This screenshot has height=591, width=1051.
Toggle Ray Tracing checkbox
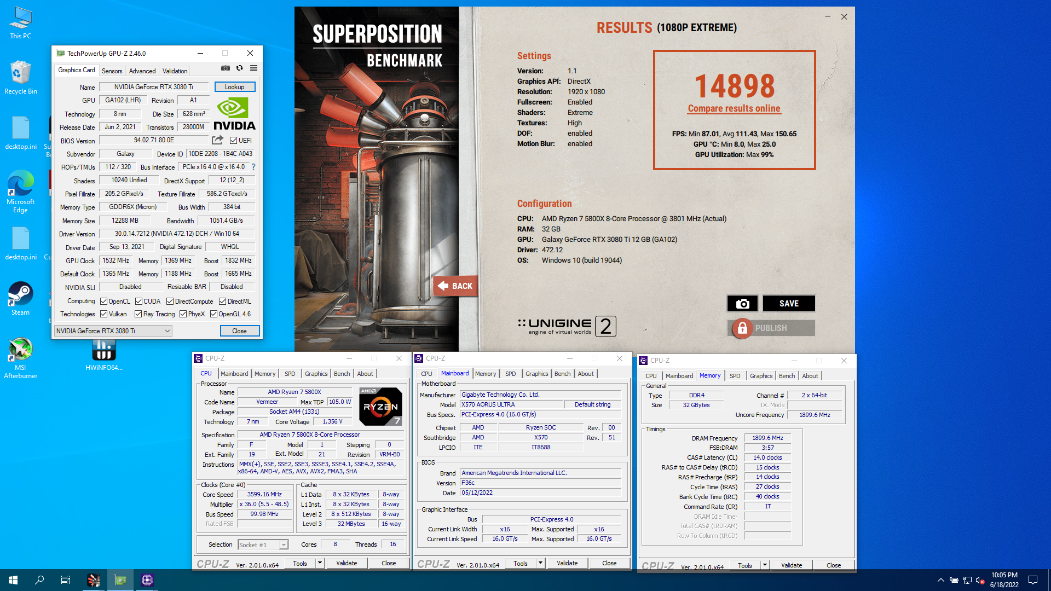138,314
